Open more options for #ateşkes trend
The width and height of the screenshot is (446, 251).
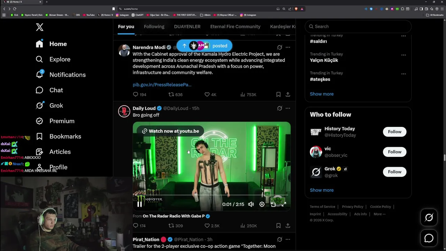tap(403, 74)
